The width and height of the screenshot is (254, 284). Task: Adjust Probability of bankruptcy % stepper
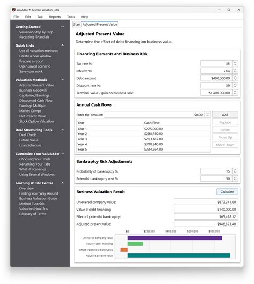pos(235,171)
